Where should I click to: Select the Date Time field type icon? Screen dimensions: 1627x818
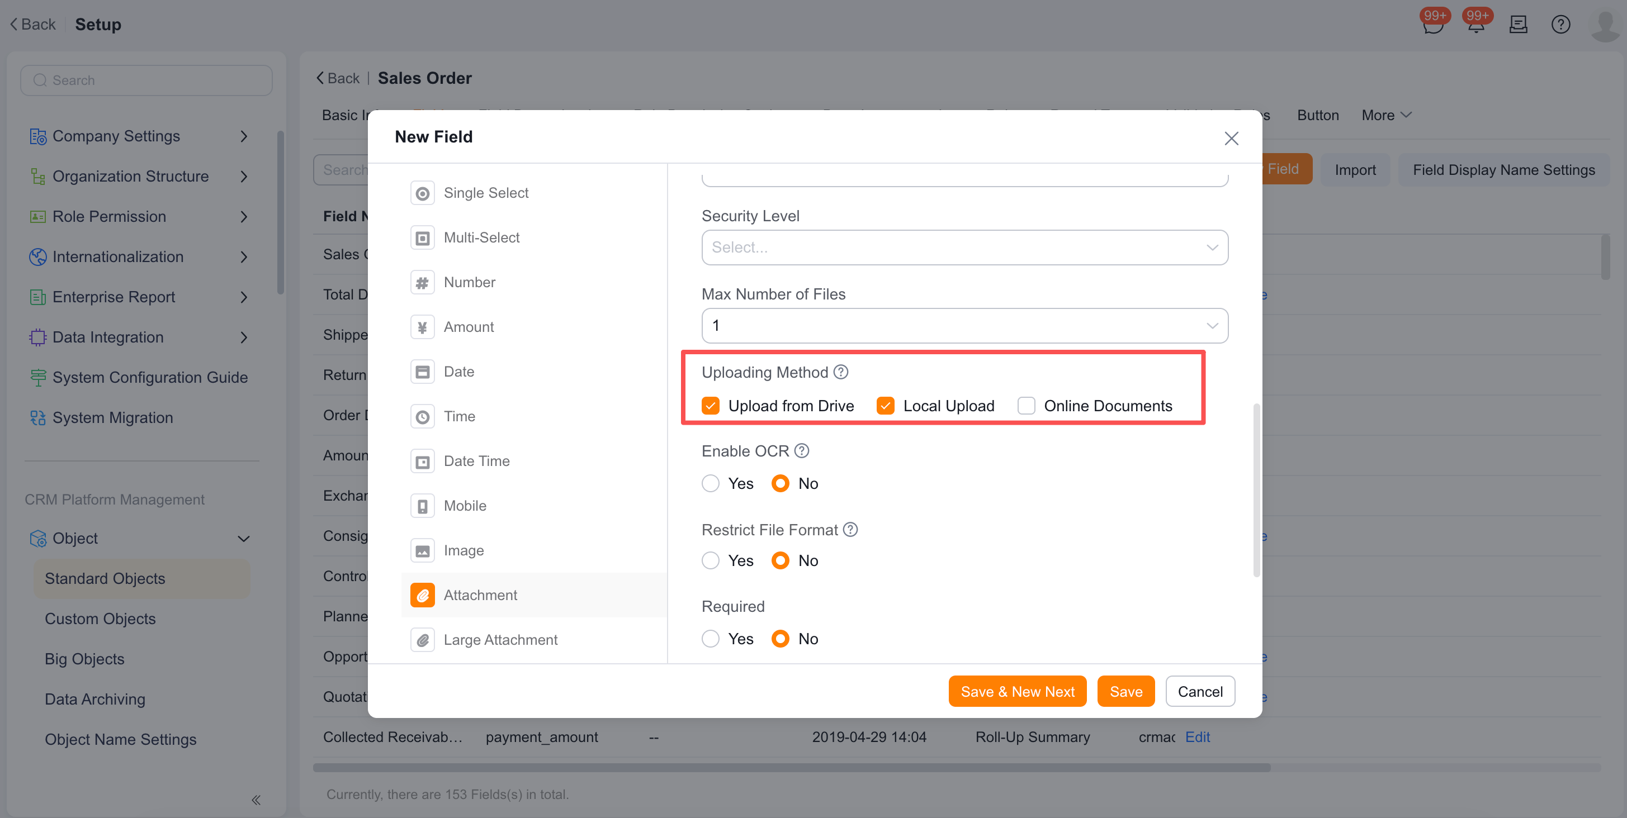click(423, 462)
